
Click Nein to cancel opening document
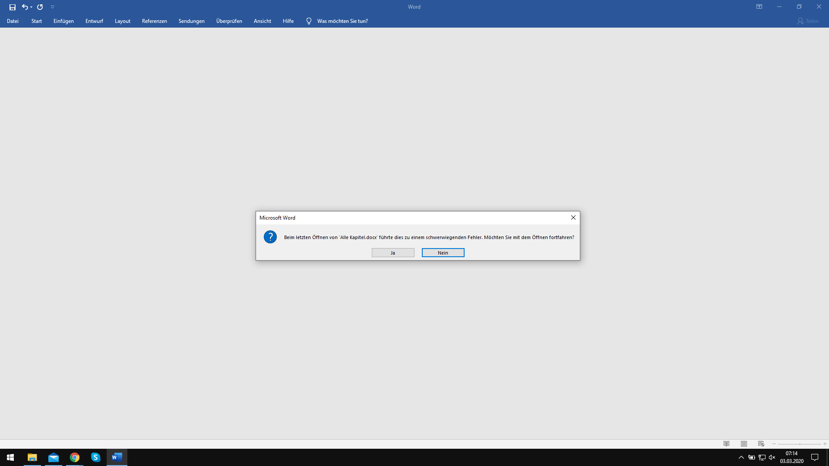(443, 253)
